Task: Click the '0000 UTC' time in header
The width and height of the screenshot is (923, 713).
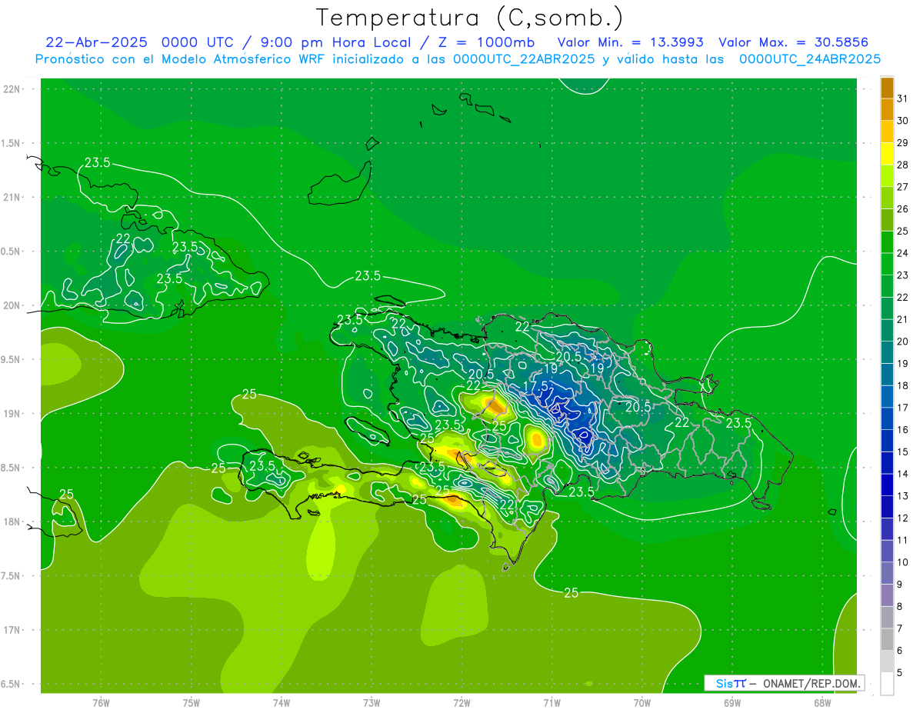Action: click(198, 42)
